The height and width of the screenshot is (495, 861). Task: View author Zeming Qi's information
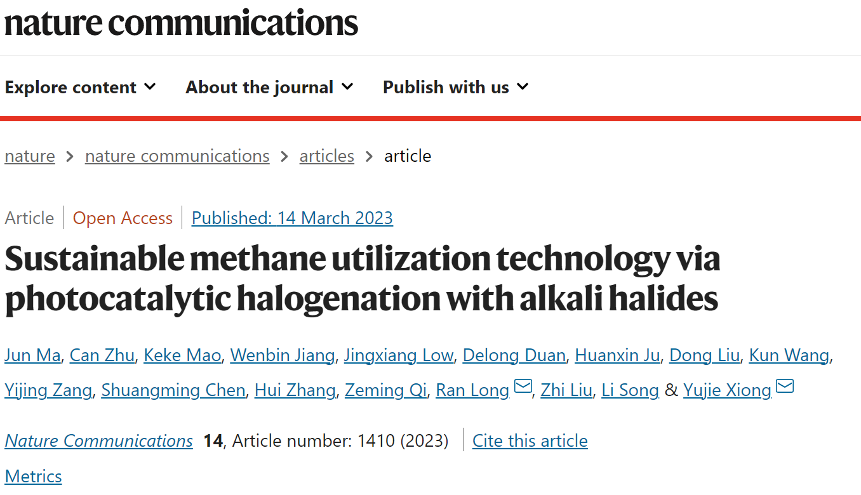pyautogui.click(x=385, y=390)
